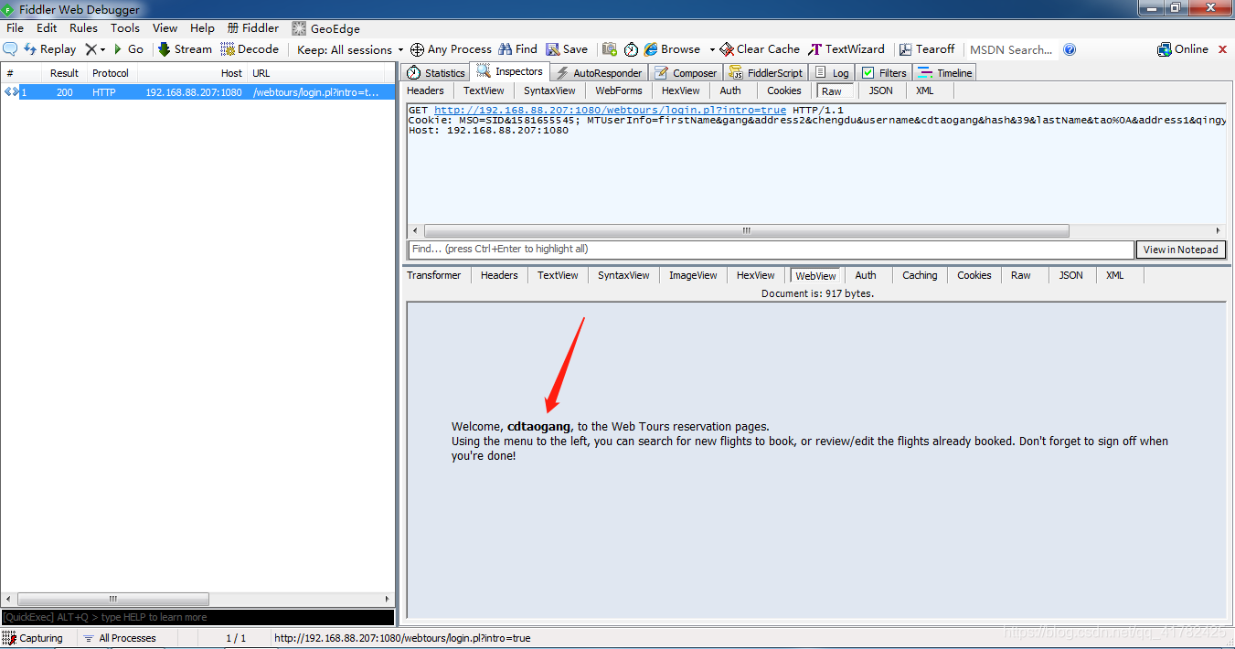Click the request Raw view horizontal scrollbar
Image resolution: width=1235 pixels, height=649 pixels.
coord(746,231)
